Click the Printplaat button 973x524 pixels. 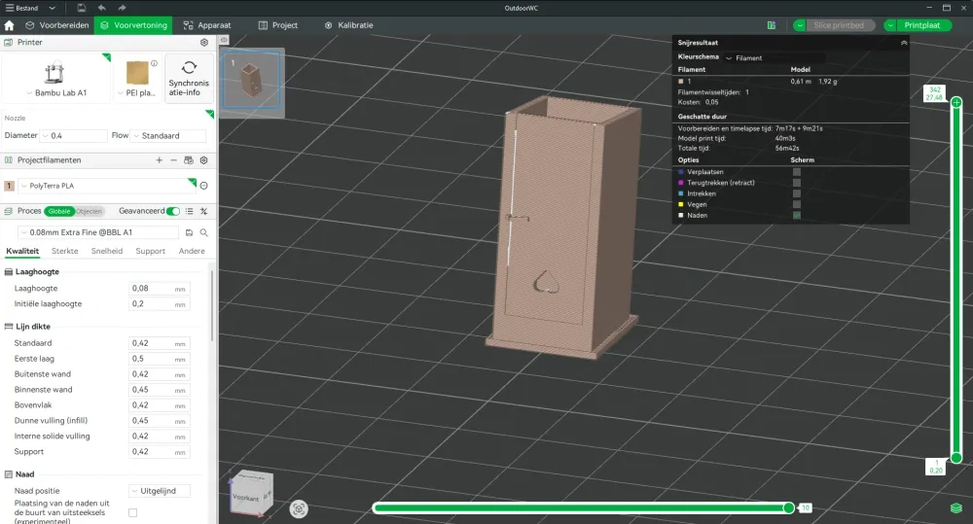[x=919, y=25]
